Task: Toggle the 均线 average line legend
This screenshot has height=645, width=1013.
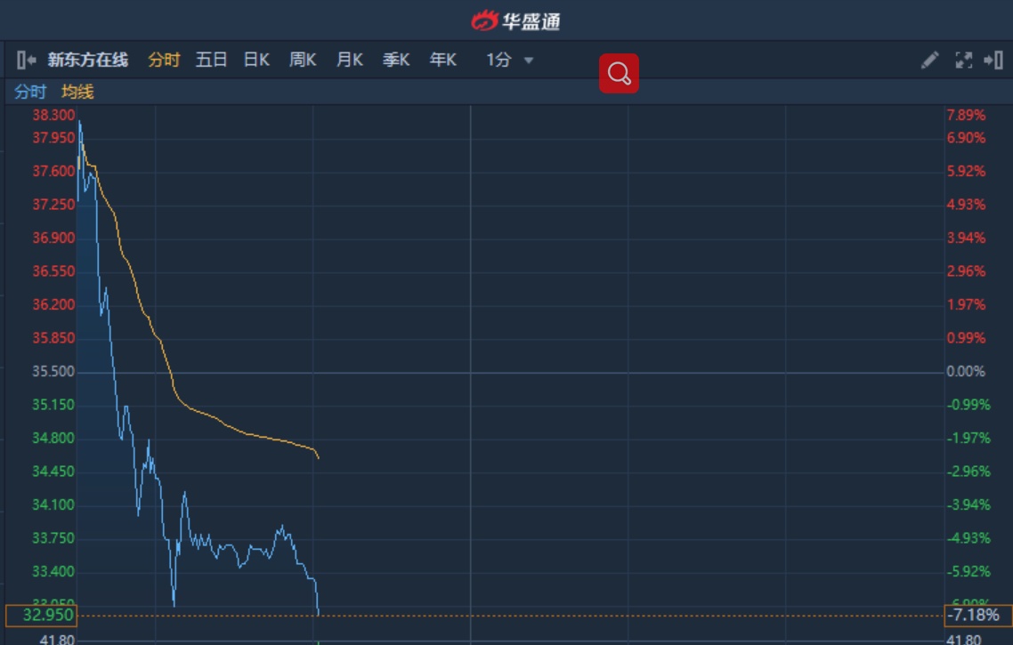Action: [x=77, y=92]
